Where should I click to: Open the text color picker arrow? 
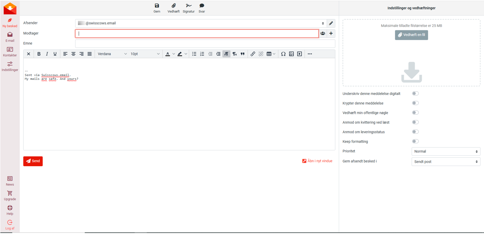pos(174,54)
